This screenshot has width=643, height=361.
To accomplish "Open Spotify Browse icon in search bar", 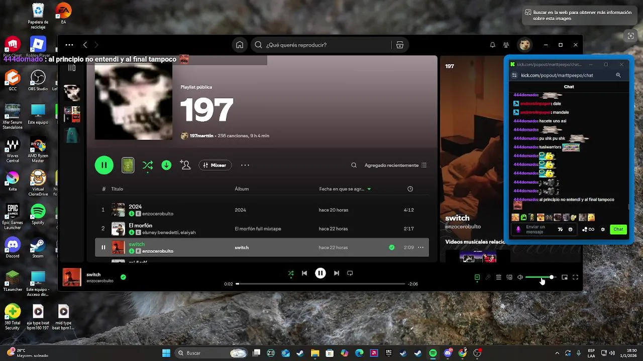I will (400, 45).
